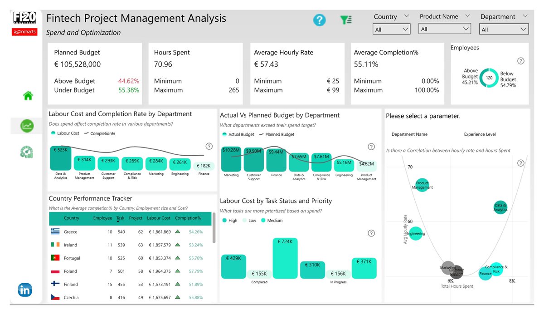Expand the Product Name slicer dropdown
The image size is (544, 315).
pyautogui.click(x=444, y=29)
